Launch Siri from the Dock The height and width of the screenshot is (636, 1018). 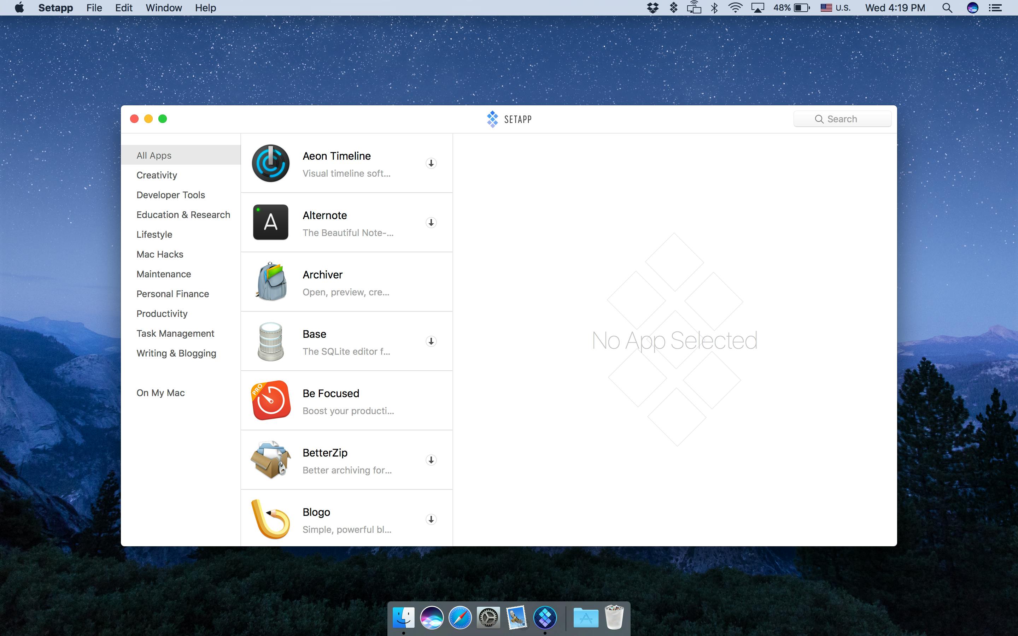(x=432, y=618)
